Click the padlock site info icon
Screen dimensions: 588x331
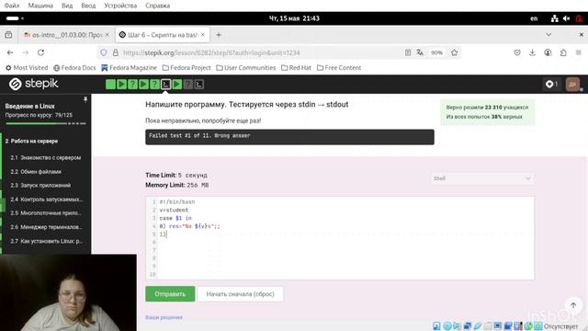(116, 52)
